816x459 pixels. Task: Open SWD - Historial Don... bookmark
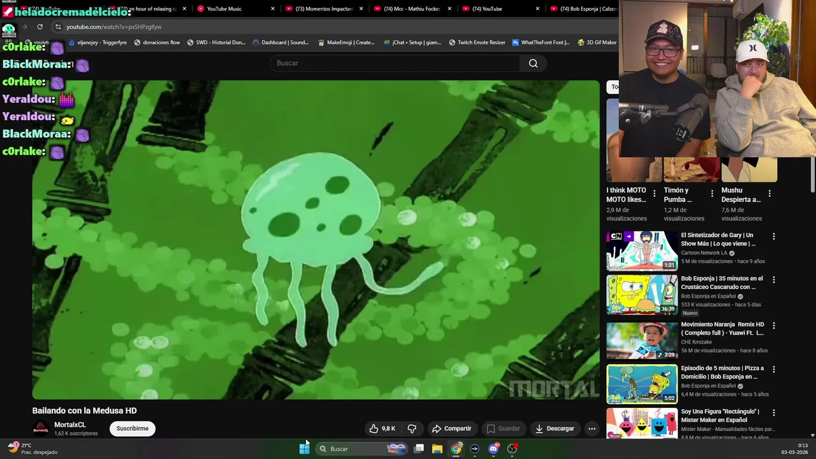[x=216, y=43]
